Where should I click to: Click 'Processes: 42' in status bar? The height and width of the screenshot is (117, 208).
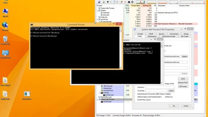pyautogui.click(x=137, y=115)
